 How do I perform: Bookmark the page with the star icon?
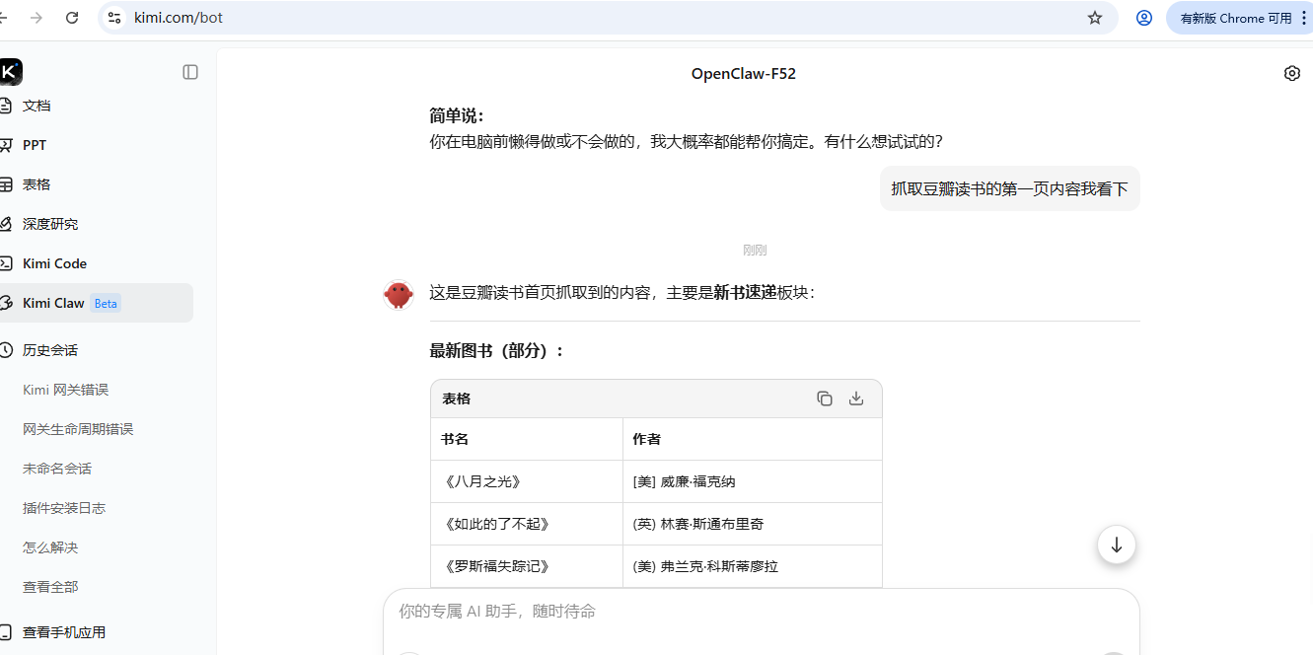[x=1095, y=18]
